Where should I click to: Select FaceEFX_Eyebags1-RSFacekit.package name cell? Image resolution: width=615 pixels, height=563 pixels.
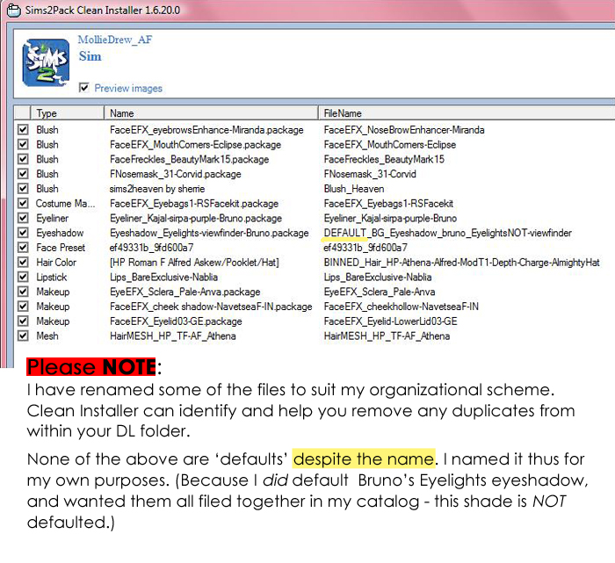click(x=194, y=204)
